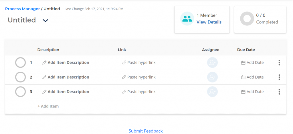Add a new item to the list
This screenshot has height=134, width=293.
click(48, 106)
